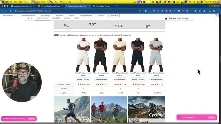Screen dimensions: 221x124
Task: Open Manage Content link
Action: (86, 15)
